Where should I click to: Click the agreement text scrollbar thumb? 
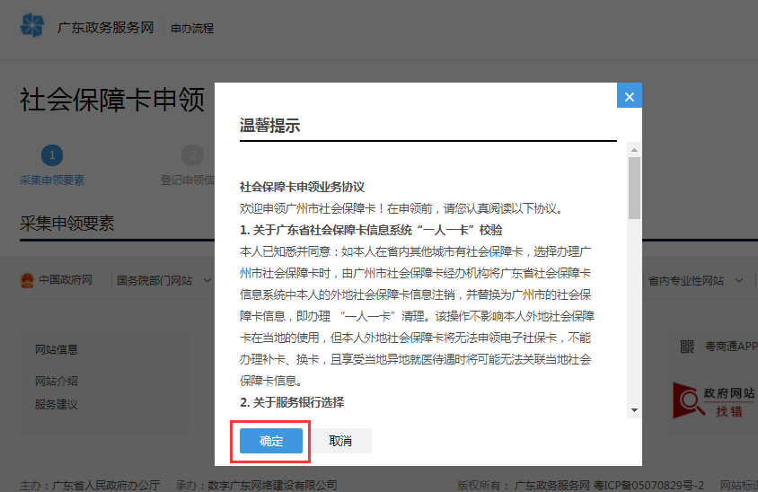(x=634, y=188)
